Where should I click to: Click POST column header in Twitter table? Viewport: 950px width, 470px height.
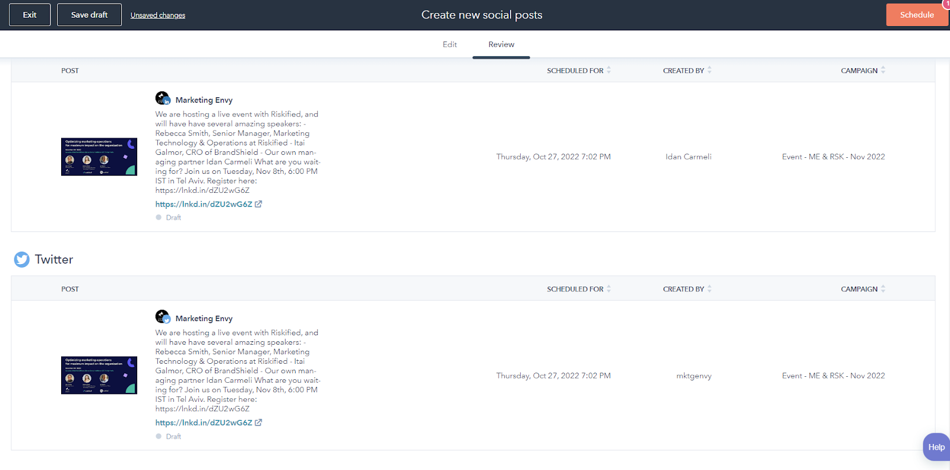[70, 289]
